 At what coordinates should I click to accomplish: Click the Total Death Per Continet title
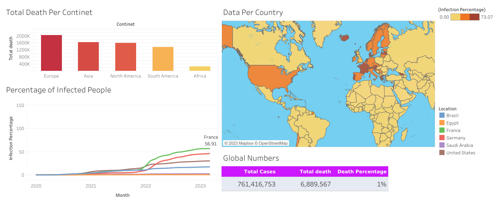click(49, 12)
